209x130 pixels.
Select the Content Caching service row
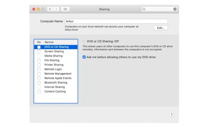56,92
